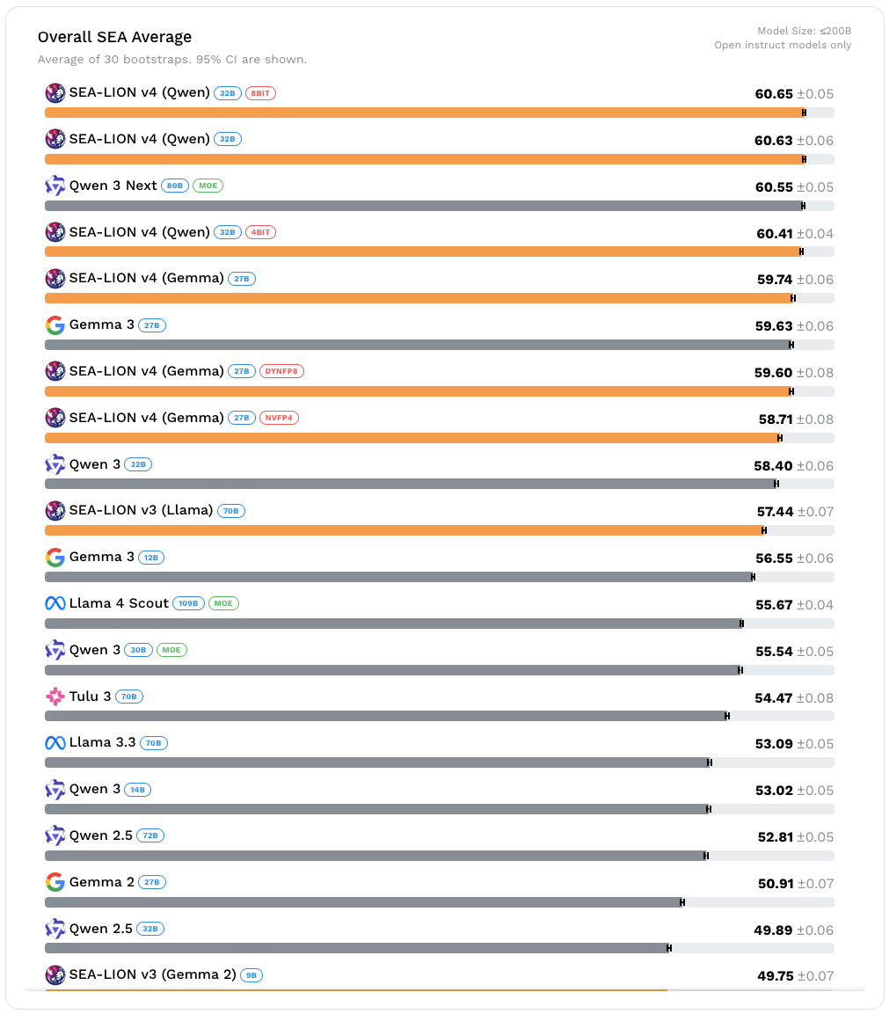Click the DYNFP8 badge
The width and height of the screenshot is (889, 1014).
coord(281,371)
